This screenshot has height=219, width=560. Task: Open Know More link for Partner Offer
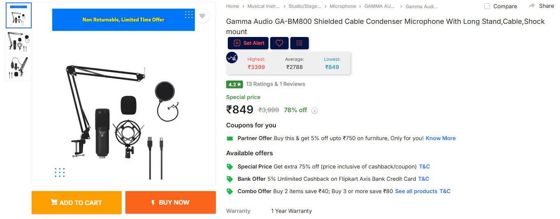point(440,138)
